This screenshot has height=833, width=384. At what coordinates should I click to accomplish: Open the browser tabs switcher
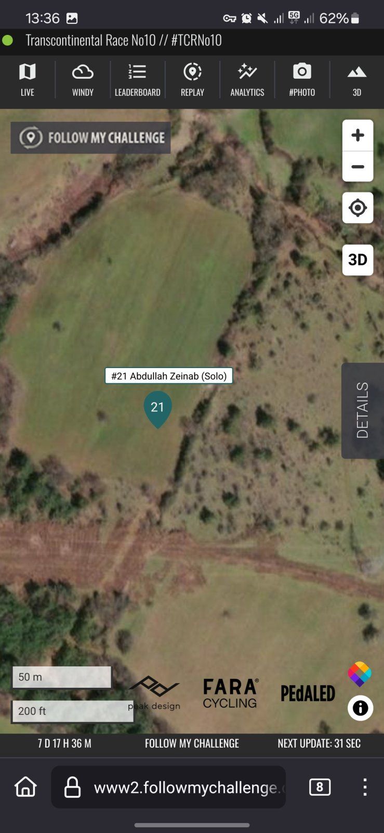pyautogui.click(x=320, y=787)
